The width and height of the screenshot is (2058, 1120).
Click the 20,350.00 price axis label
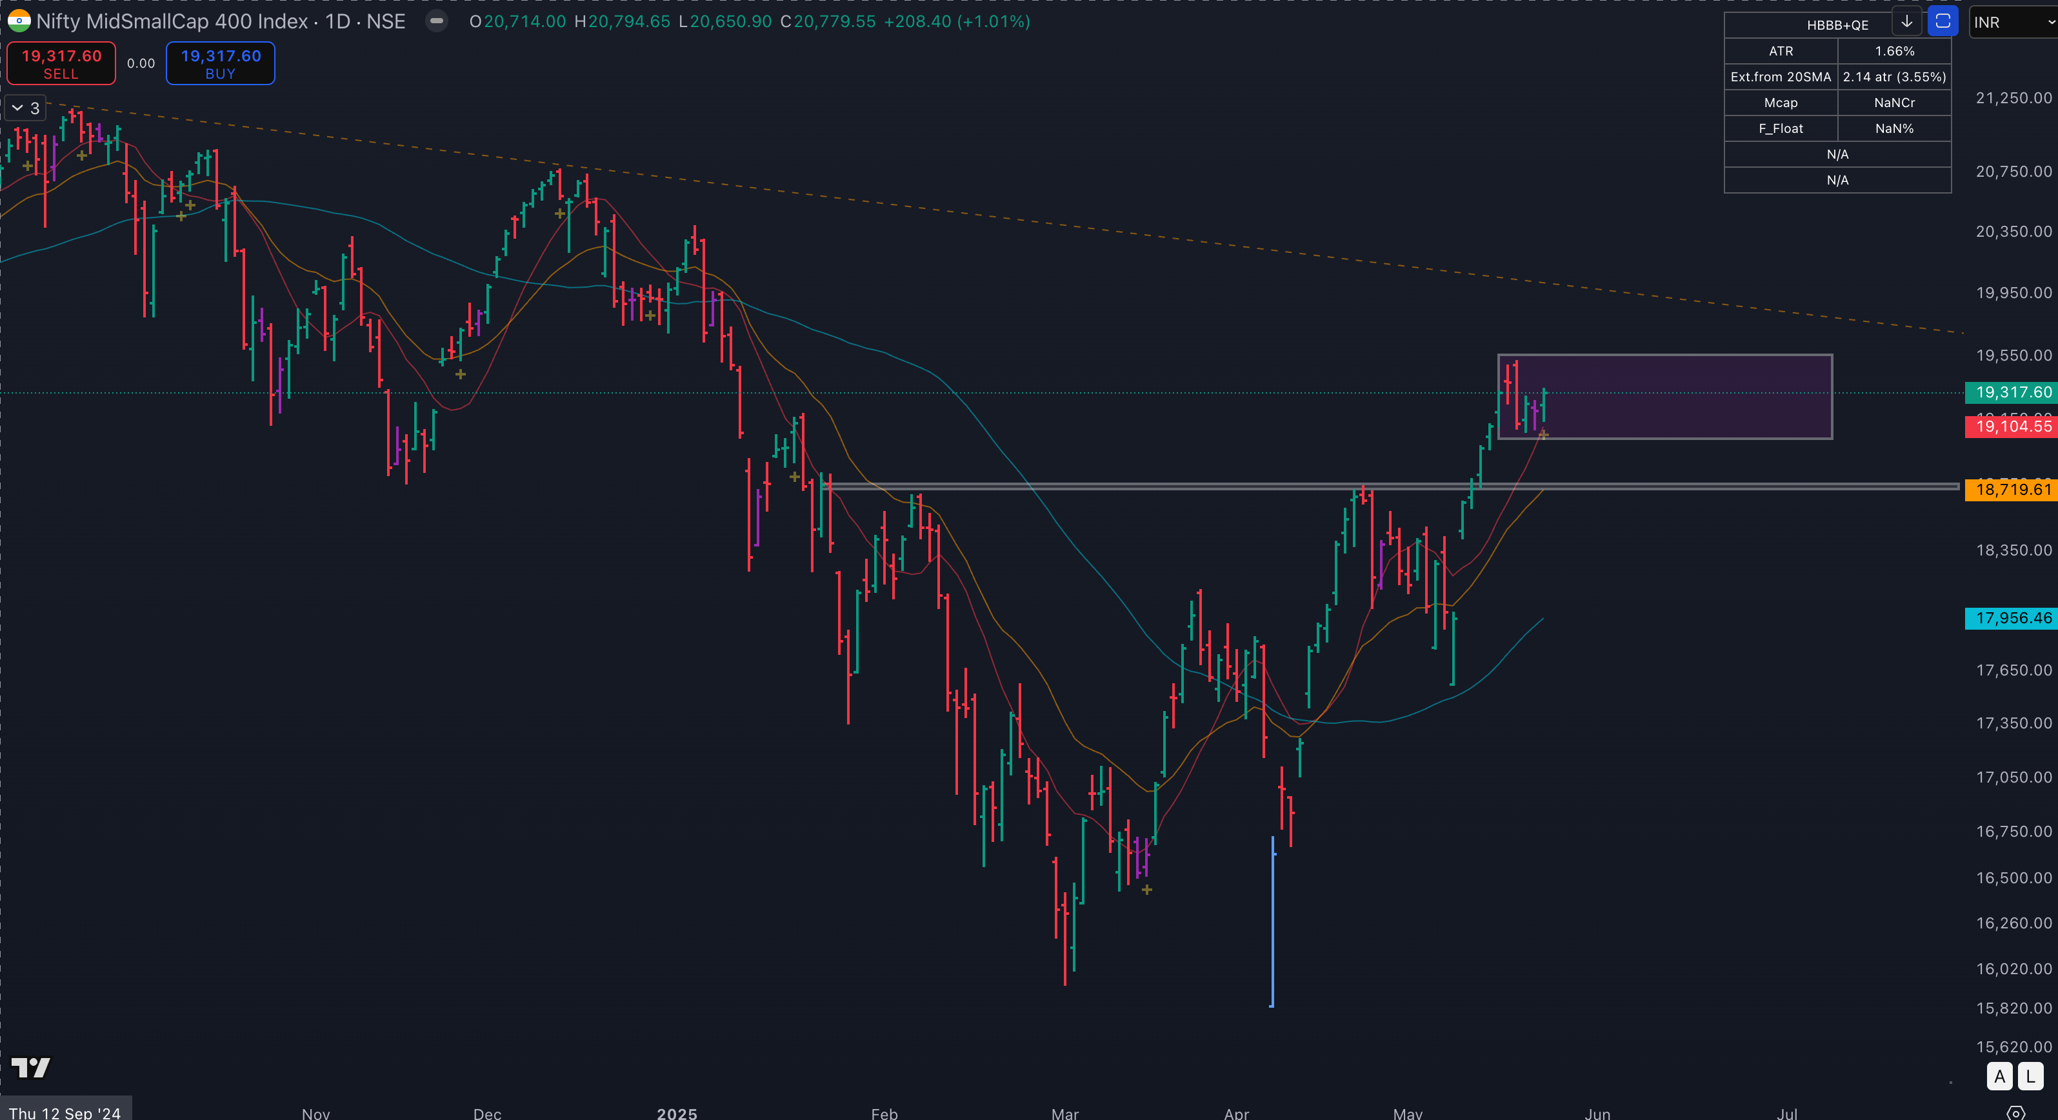[2013, 231]
